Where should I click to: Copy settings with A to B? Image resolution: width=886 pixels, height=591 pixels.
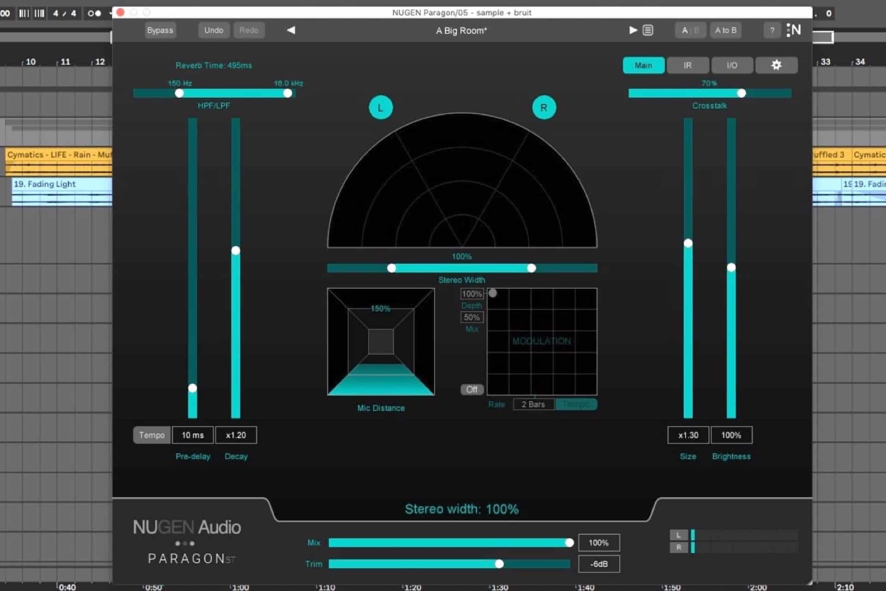click(725, 30)
